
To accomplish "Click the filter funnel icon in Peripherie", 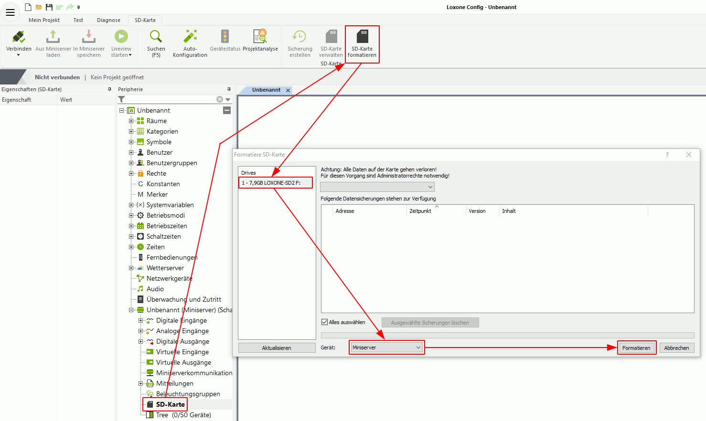I will click(x=121, y=99).
